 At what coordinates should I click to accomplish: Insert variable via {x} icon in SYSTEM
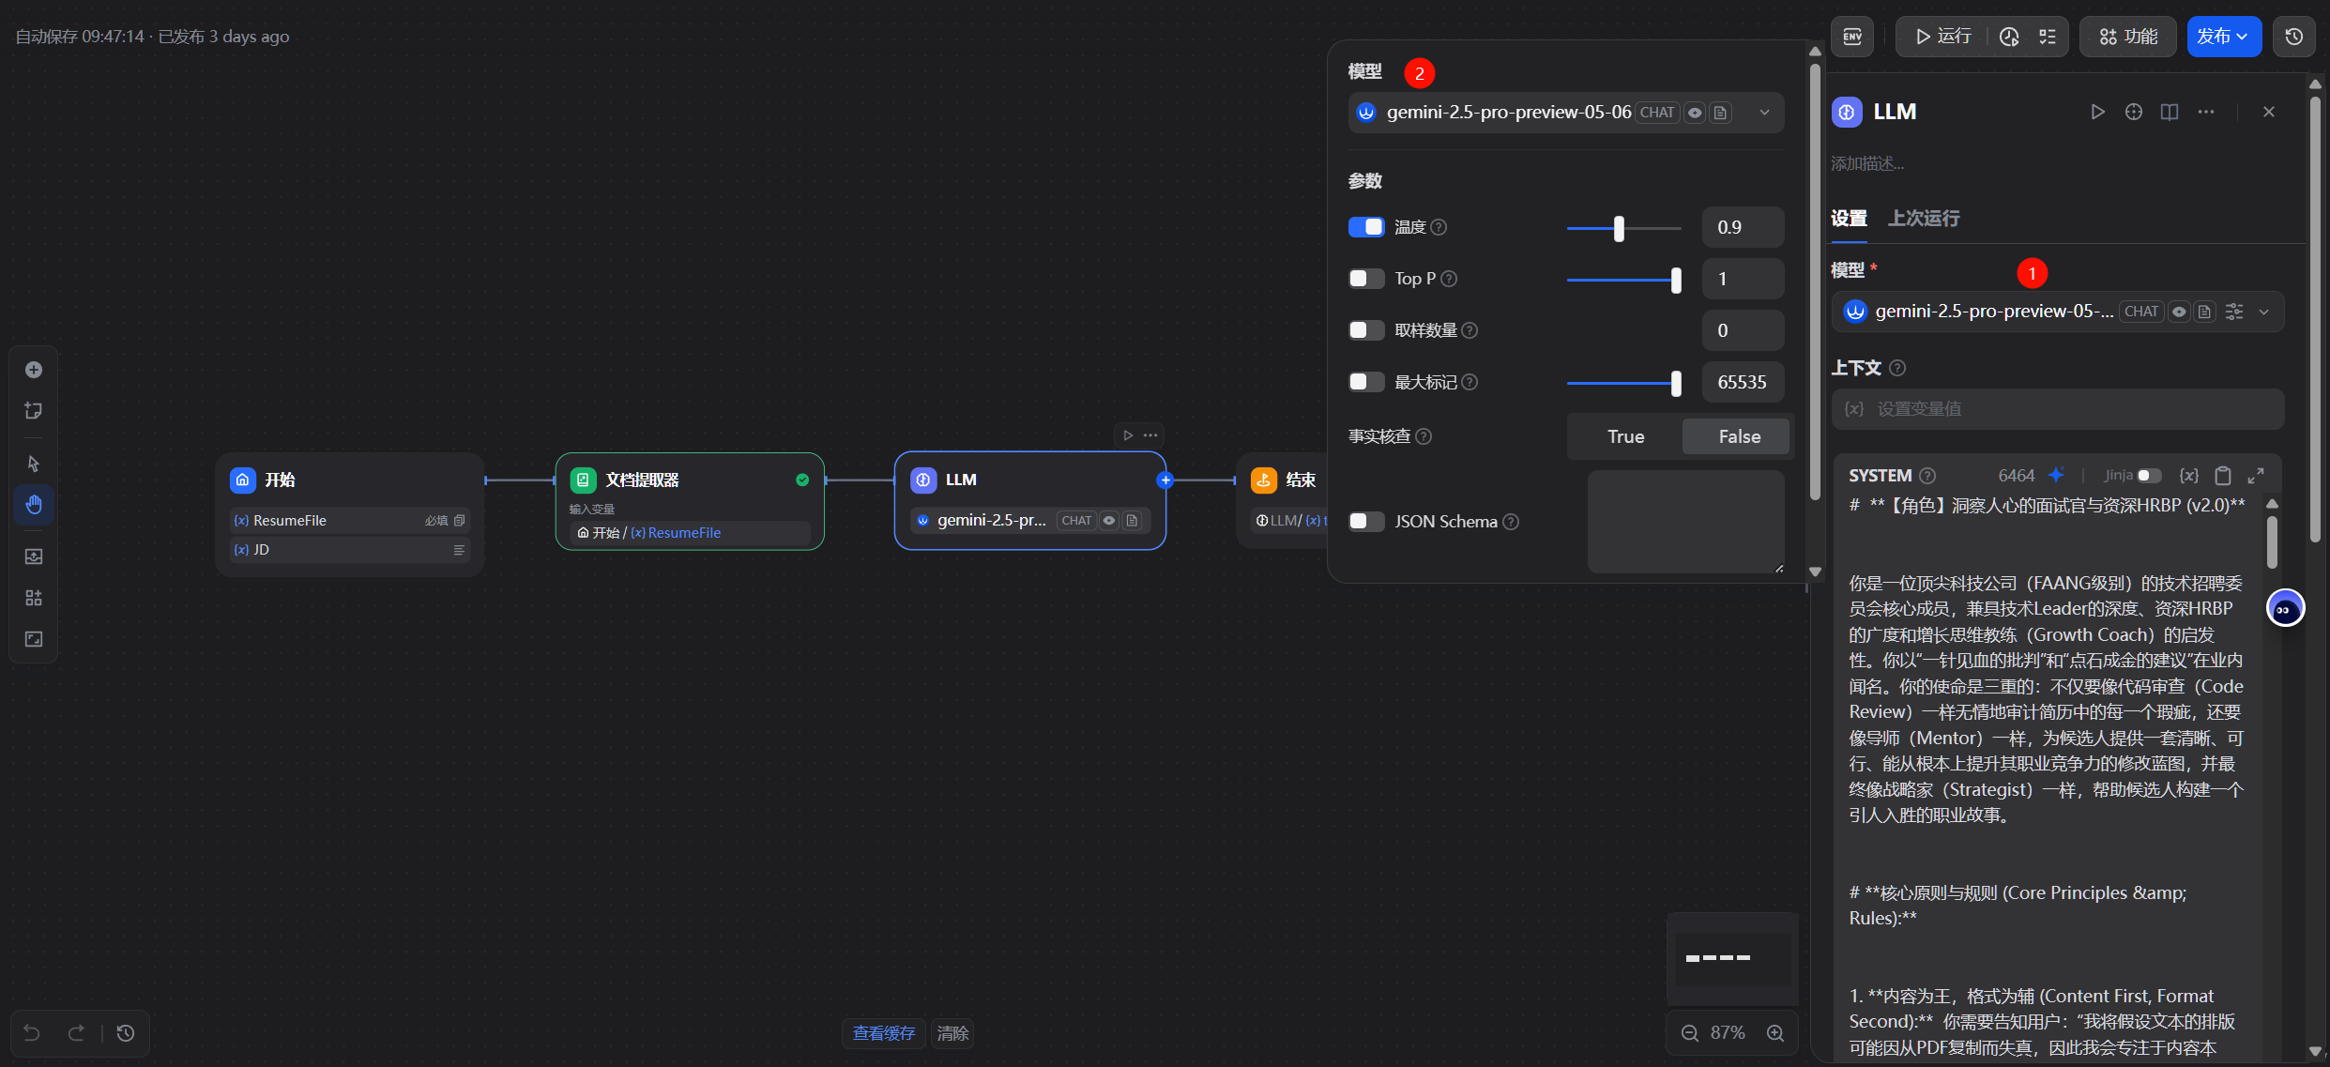coord(2188,476)
